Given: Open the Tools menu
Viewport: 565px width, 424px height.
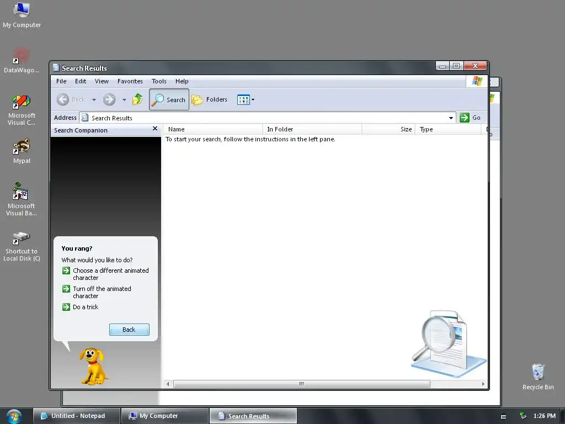Looking at the screenshot, I should tap(159, 81).
